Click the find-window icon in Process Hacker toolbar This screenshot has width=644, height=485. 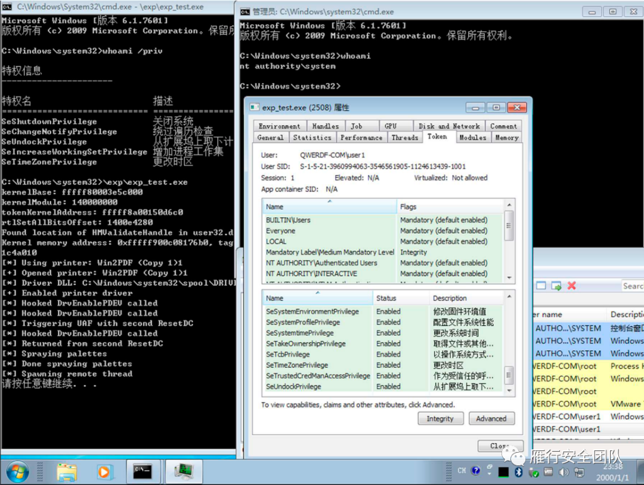click(x=541, y=286)
